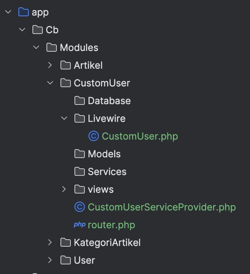Image resolution: width=250 pixels, height=274 pixels.
Task: Click the php file icon of router.php
Action: pyautogui.click(x=80, y=225)
